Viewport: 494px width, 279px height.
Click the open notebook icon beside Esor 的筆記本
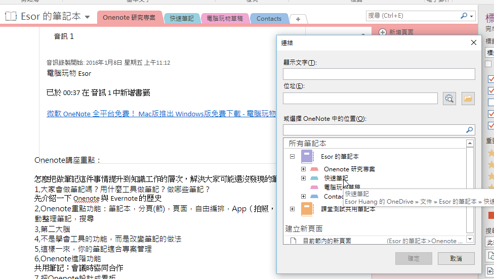pos(11,16)
